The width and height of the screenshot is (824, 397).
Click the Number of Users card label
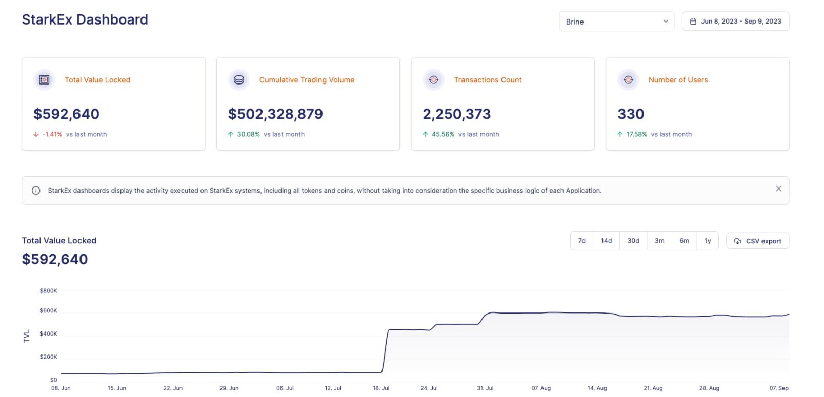coord(678,80)
